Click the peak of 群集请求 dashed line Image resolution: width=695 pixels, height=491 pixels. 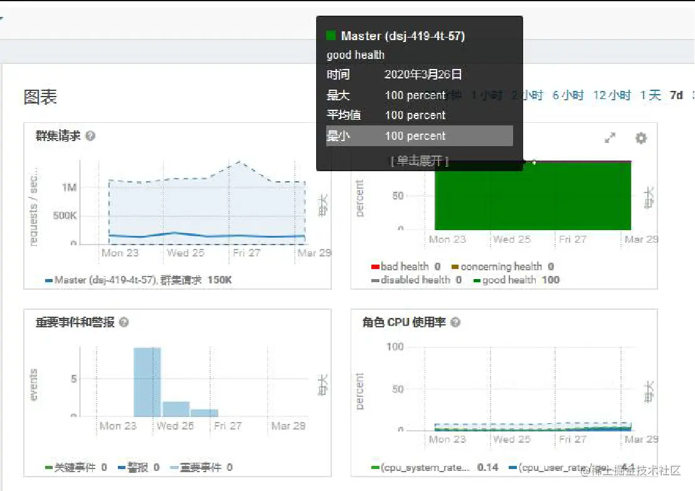point(240,162)
